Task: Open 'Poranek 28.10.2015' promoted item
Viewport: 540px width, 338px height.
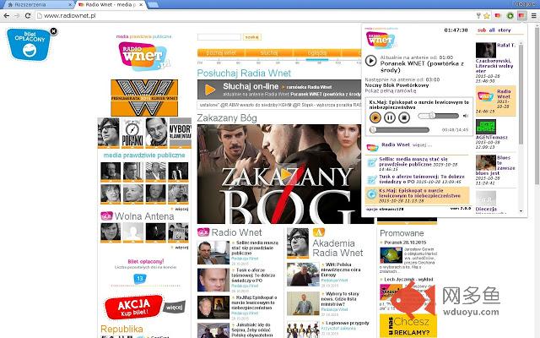Action: pyautogui.click(x=405, y=243)
